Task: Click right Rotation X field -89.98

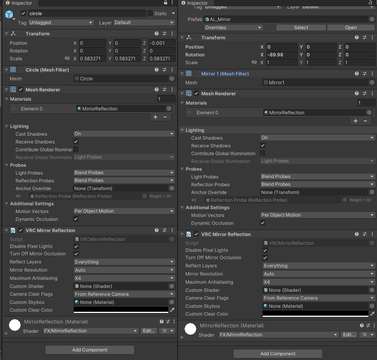Action: [281, 54]
